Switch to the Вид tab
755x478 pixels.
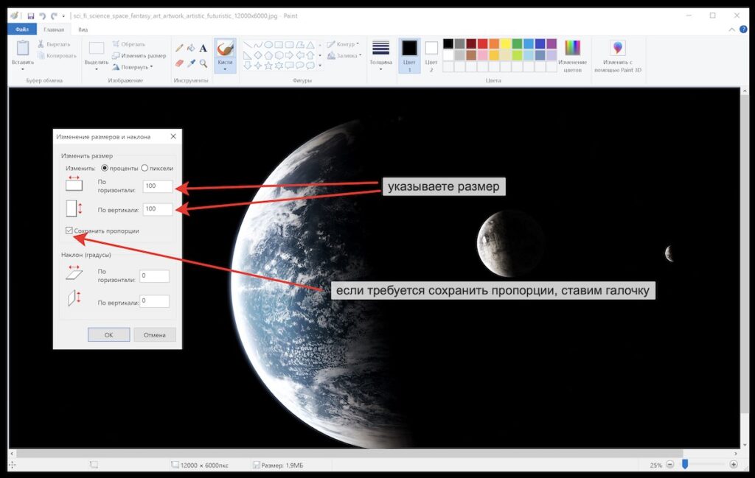coord(83,29)
